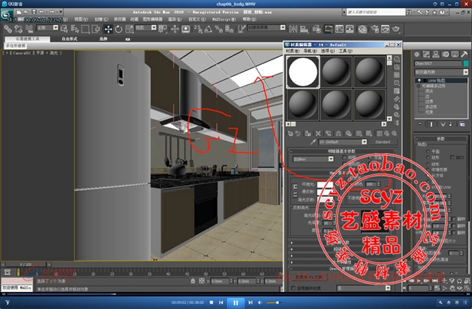The width and height of the screenshot is (472, 309).
Task: Select the Rotate tool in main toolbar
Action: pyautogui.click(x=118, y=29)
